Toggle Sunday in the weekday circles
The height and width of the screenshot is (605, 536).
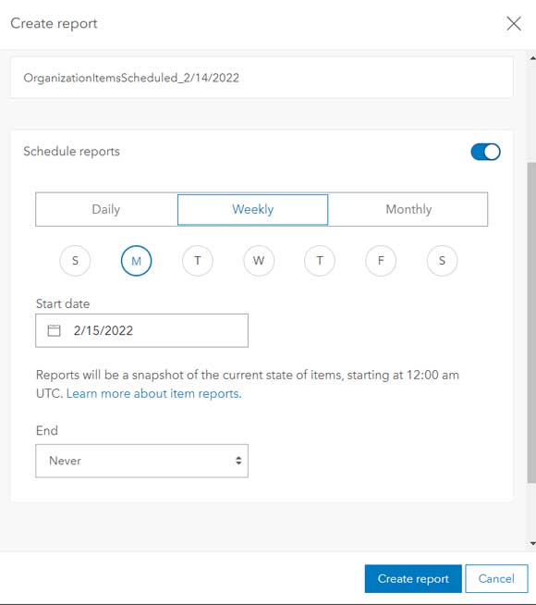[x=75, y=261]
